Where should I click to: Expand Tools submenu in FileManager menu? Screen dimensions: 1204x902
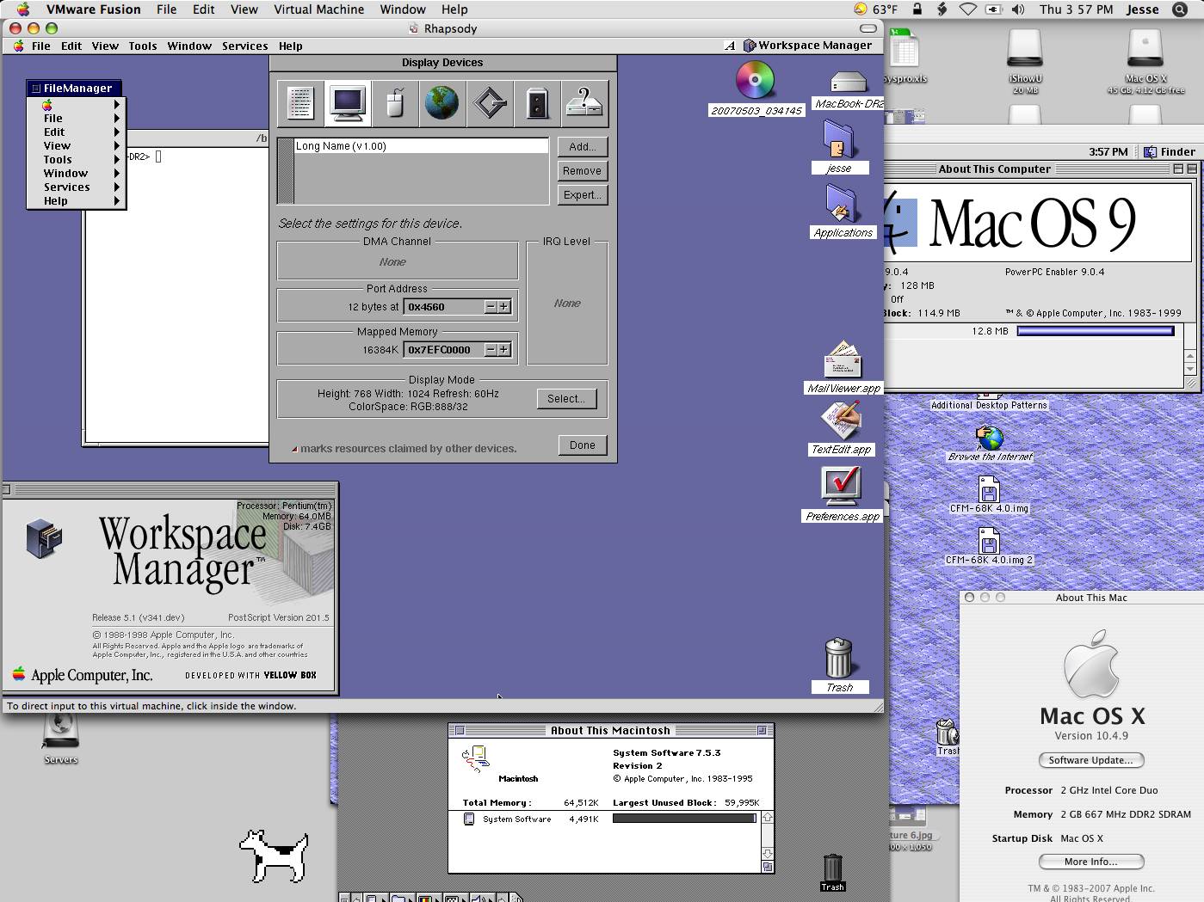(77, 160)
